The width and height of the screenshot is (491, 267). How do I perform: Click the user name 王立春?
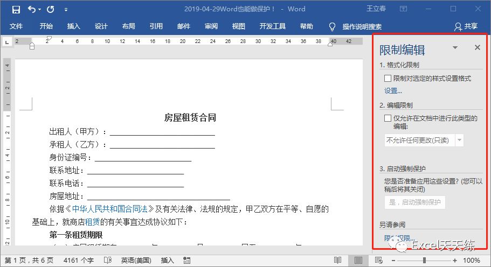(376, 9)
